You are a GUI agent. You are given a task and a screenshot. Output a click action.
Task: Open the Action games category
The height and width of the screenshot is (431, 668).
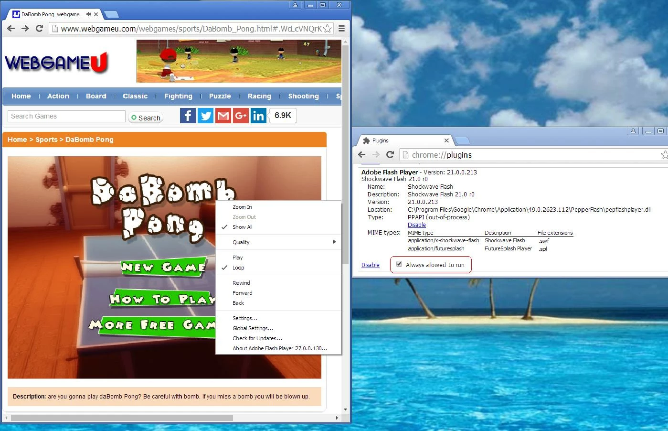click(x=58, y=96)
